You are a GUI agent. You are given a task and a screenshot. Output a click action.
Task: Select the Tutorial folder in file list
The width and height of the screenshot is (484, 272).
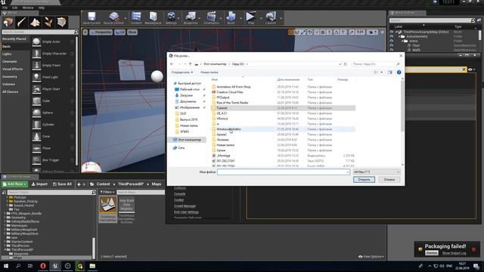click(283, 108)
